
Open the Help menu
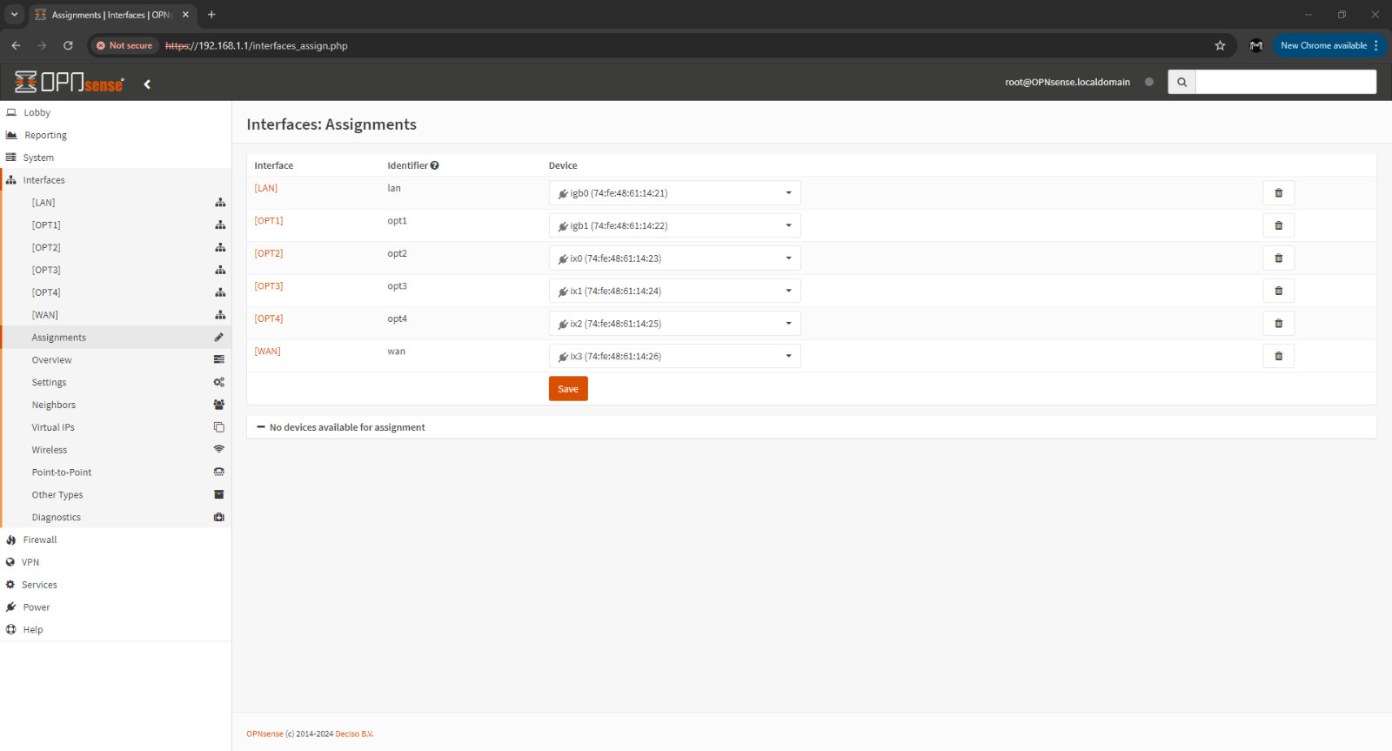pos(116,630)
